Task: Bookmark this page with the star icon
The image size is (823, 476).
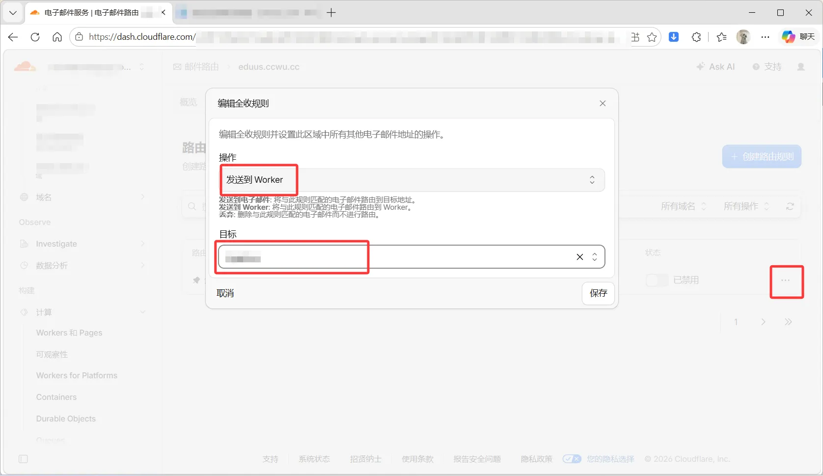Action: (x=652, y=37)
